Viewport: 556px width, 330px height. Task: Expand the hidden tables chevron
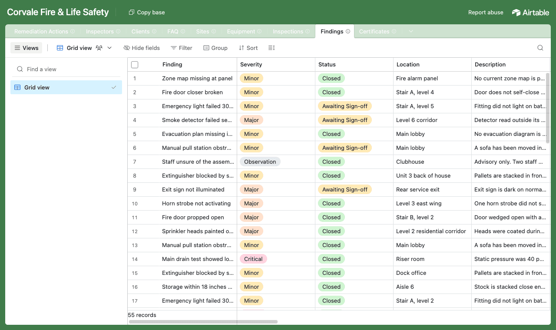tap(411, 31)
